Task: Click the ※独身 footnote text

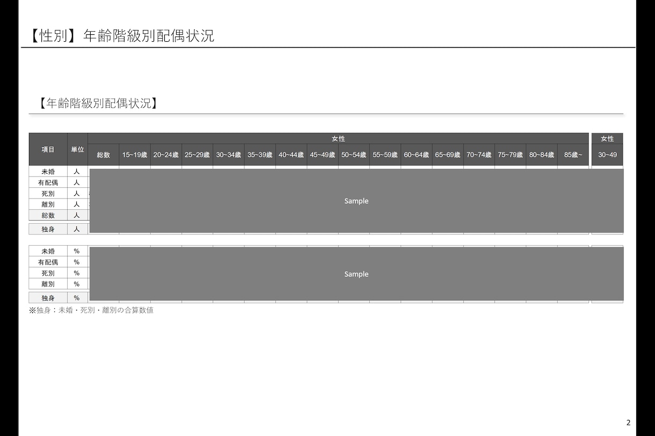Action: click(91, 310)
